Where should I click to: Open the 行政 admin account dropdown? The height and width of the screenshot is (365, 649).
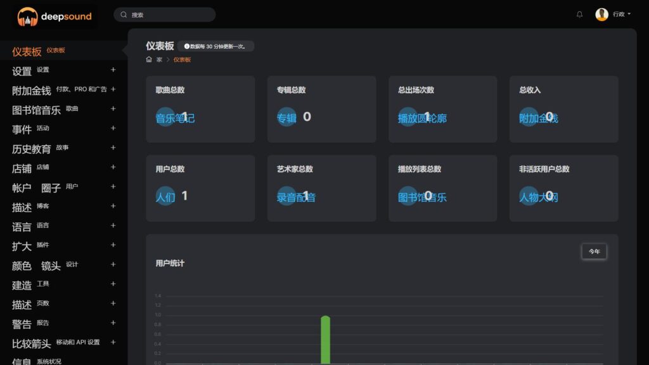click(x=612, y=14)
